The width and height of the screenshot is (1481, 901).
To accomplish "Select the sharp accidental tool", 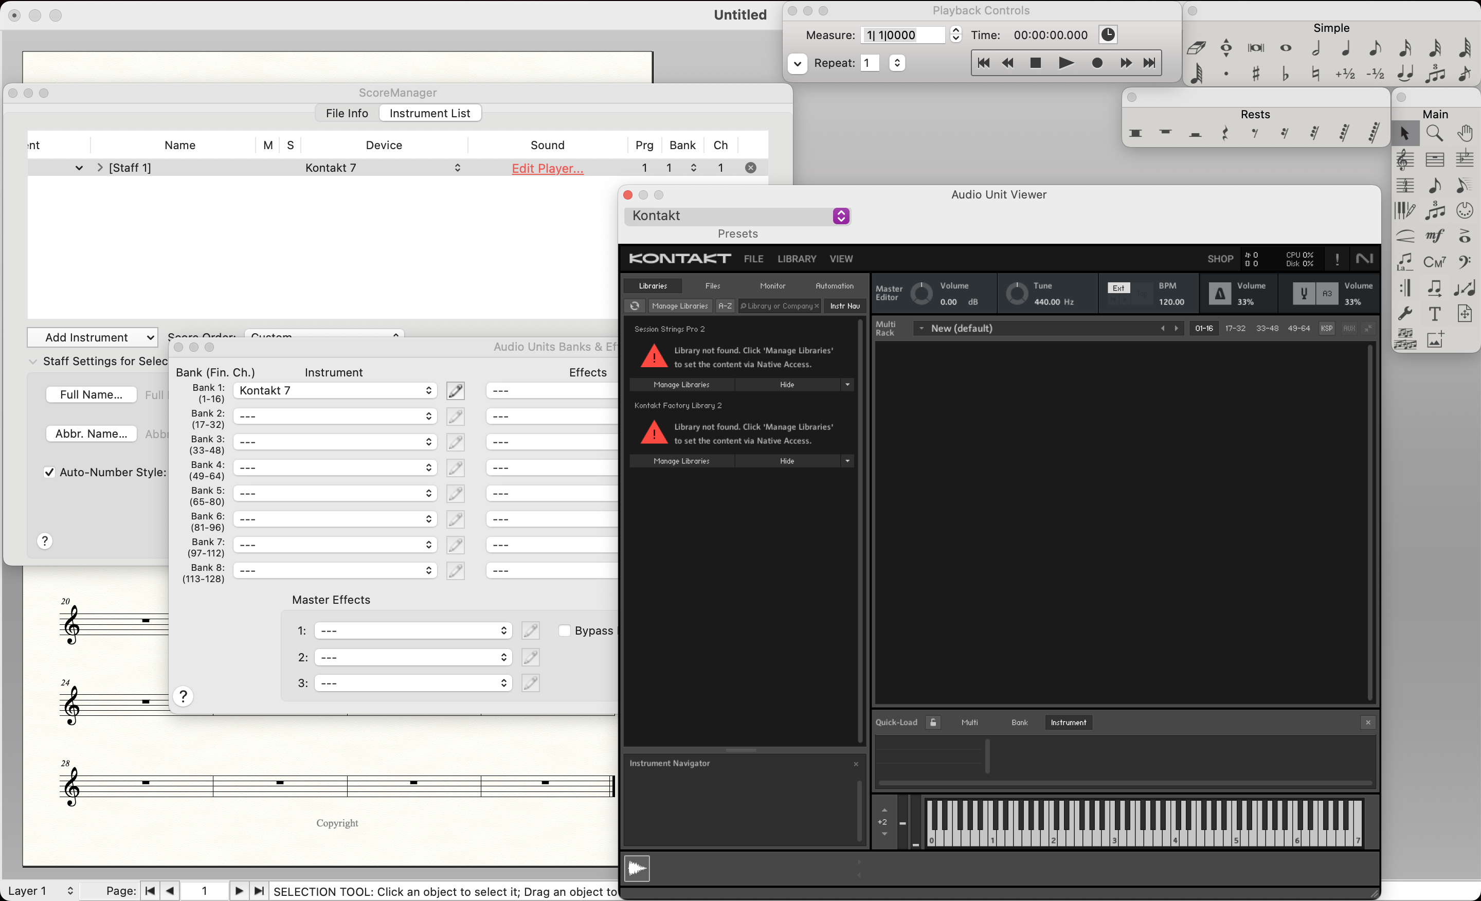I will coord(1256,74).
